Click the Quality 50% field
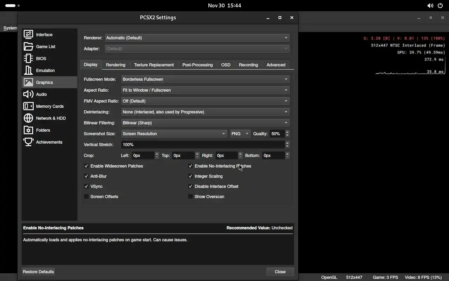This screenshot has height=281, width=449. (x=277, y=133)
